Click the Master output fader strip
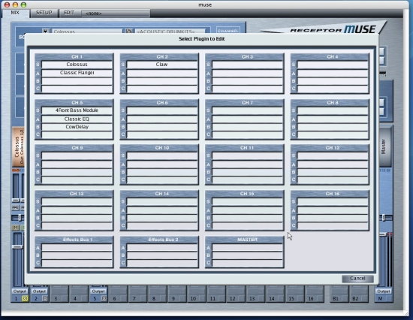Viewport: 413px width, 320px height. [384, 146]
